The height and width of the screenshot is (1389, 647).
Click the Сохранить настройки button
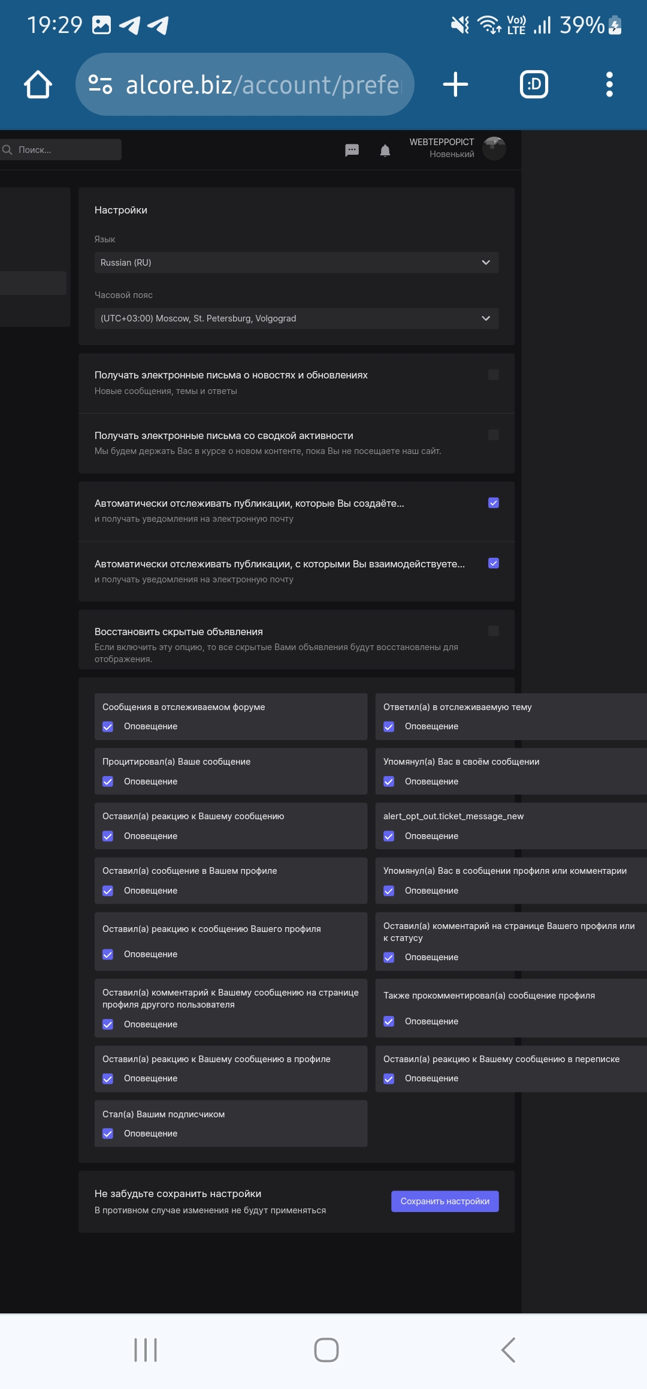pyautogui.click(x=445, y=1201)
